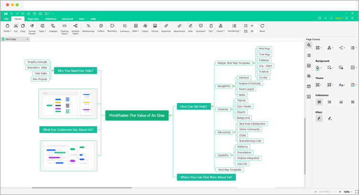Toggle the third Iridescence style
Image resolution: width=359 pixels, height=195 pixels.
click(341, 102)
